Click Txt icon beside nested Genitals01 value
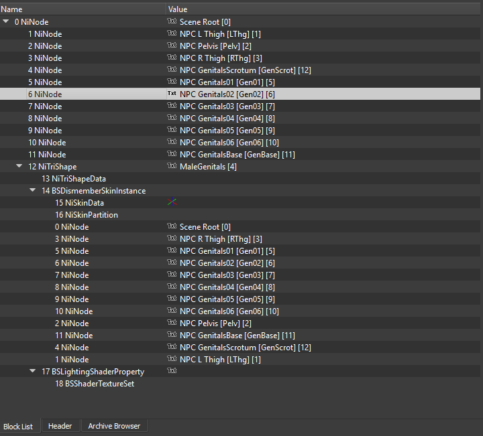The image size is (483, 436). click(172, 250)
